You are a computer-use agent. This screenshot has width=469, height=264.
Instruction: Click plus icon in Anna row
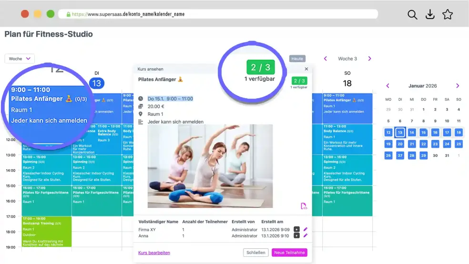(x=296, y=235)
